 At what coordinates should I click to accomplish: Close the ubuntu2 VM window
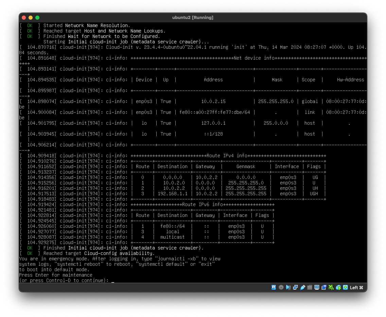[x=24, y=17]
